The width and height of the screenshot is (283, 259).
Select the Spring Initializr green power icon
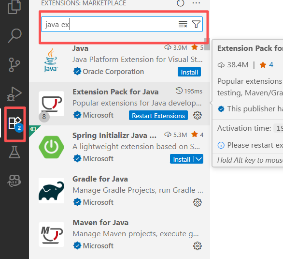coord(52,147)
